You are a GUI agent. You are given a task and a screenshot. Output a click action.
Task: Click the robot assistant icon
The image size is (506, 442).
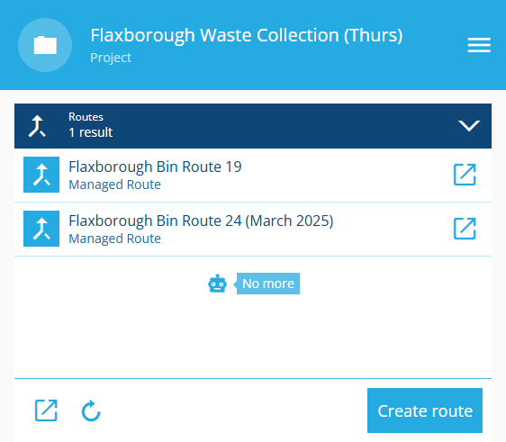point(217,284)
